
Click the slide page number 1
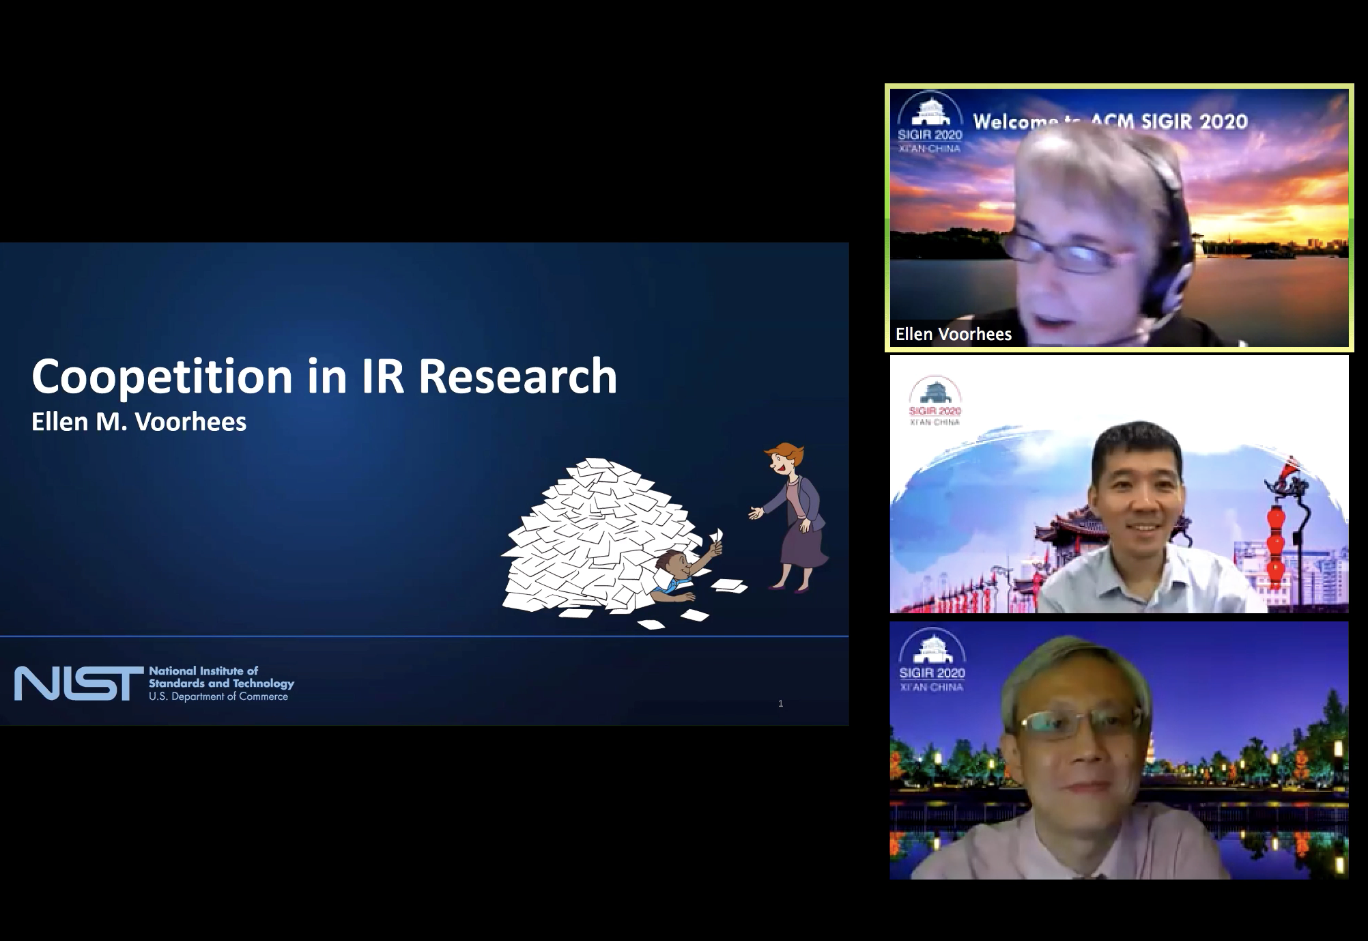(780, 703)
